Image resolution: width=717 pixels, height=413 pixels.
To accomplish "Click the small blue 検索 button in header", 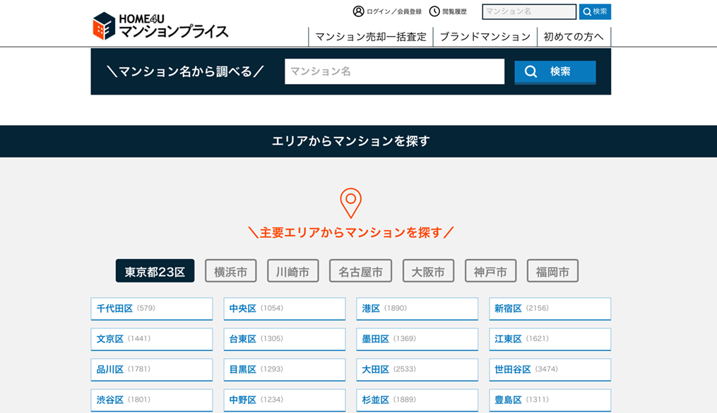I will [x=595, y=12].
